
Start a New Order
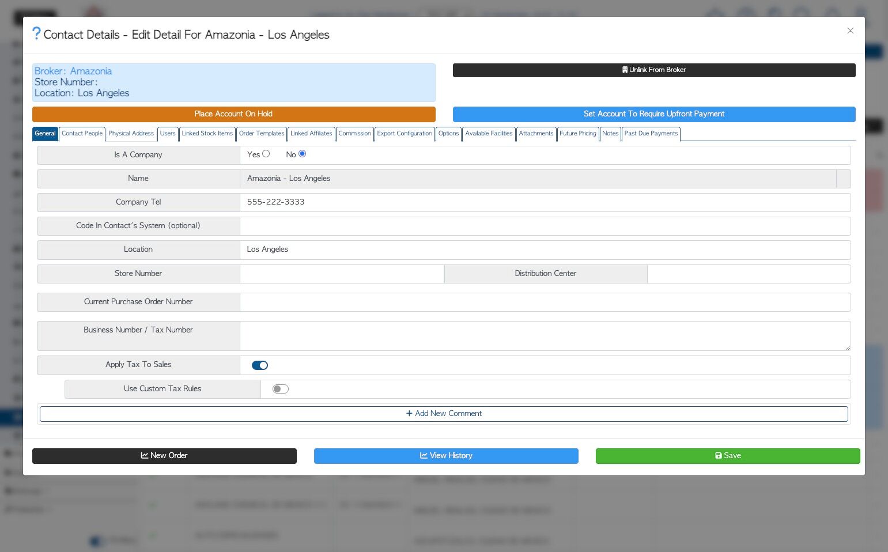[x=164, y=456]
